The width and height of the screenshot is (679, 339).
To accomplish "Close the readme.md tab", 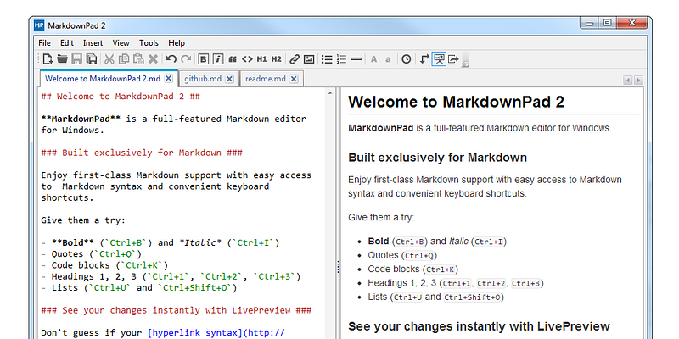I will click(294, 79).
